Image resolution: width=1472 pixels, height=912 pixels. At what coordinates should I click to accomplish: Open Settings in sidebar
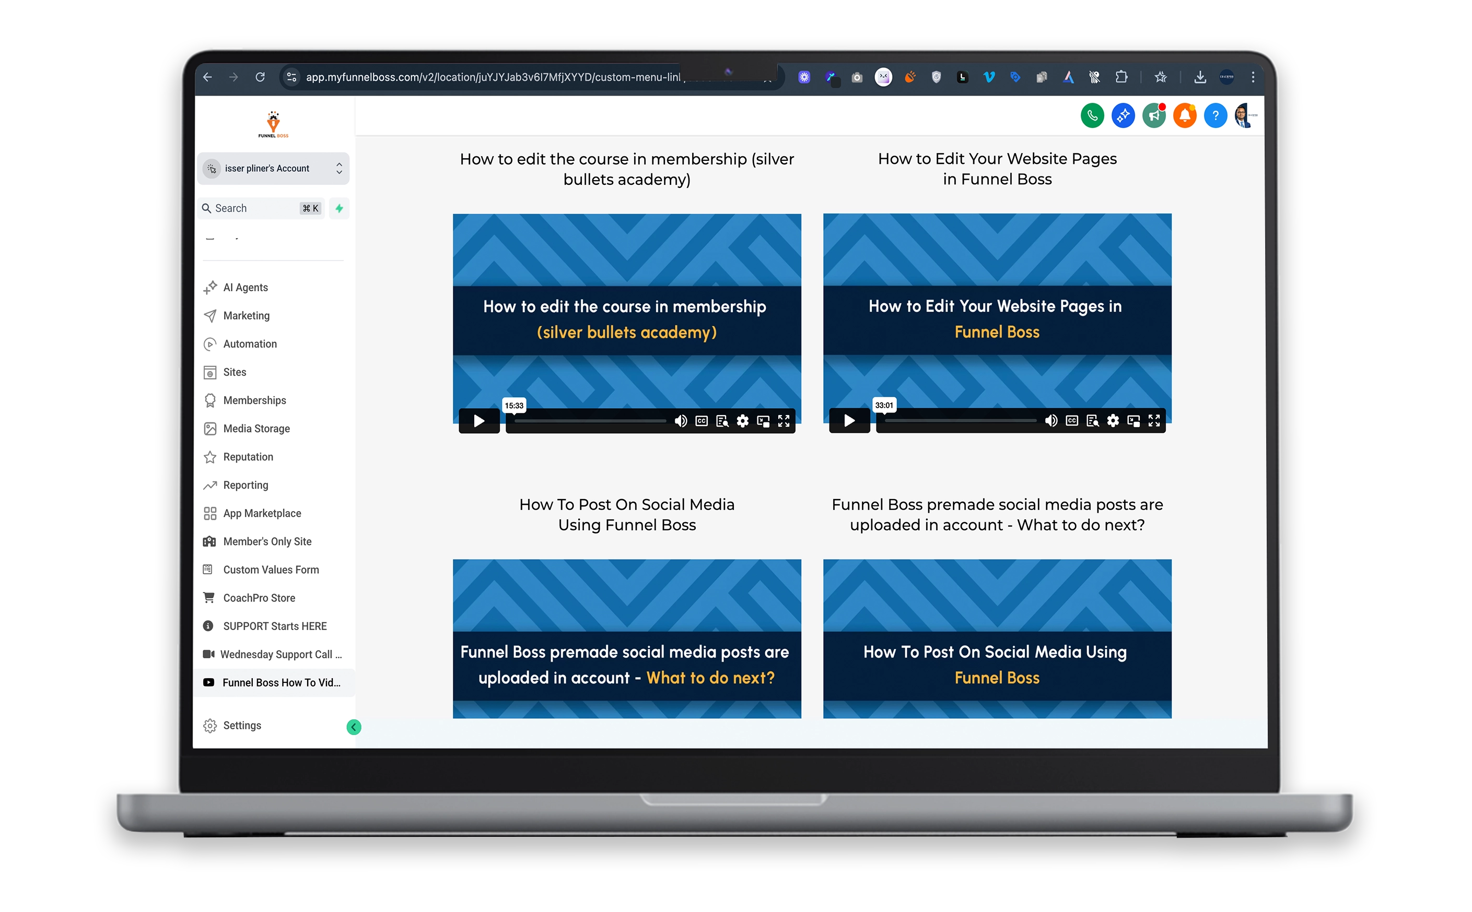pyautogui.click(x=241, y=725)
